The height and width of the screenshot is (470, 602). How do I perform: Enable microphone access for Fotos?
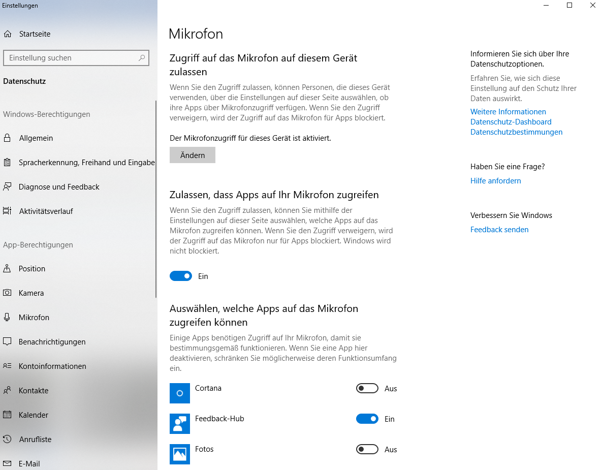(x=367, y=449)
